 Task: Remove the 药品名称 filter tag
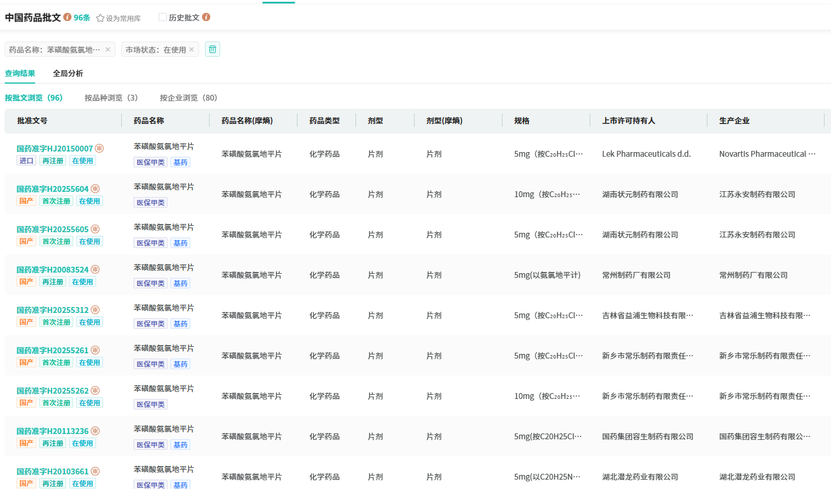coord(108,50)
